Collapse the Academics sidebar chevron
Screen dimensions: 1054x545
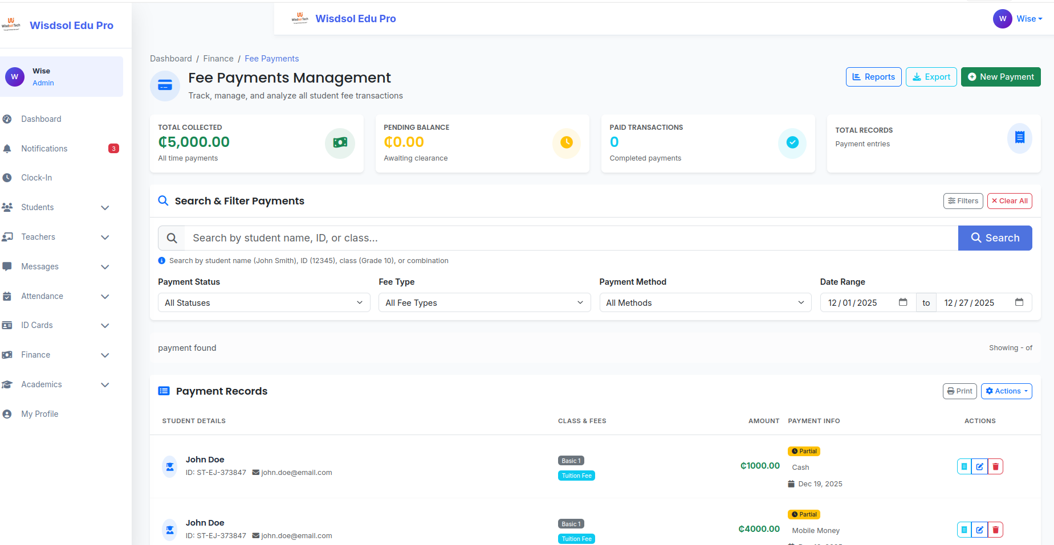click(x=105, y=384)
